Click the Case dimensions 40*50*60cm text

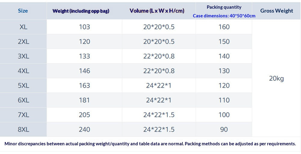[x=224, y=16]
